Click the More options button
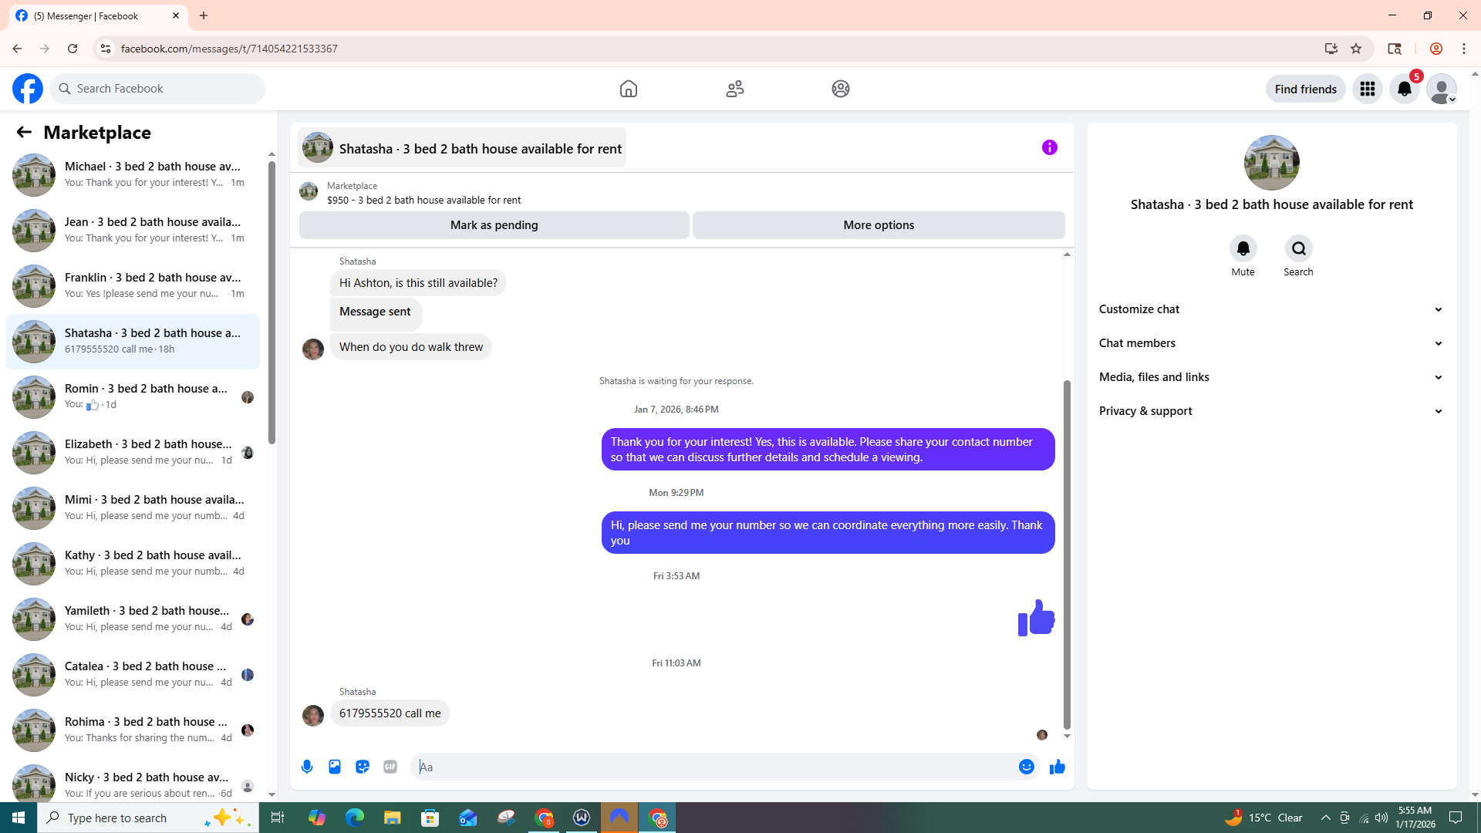This screenshot has height=833, width=1481. click(879, 225)
